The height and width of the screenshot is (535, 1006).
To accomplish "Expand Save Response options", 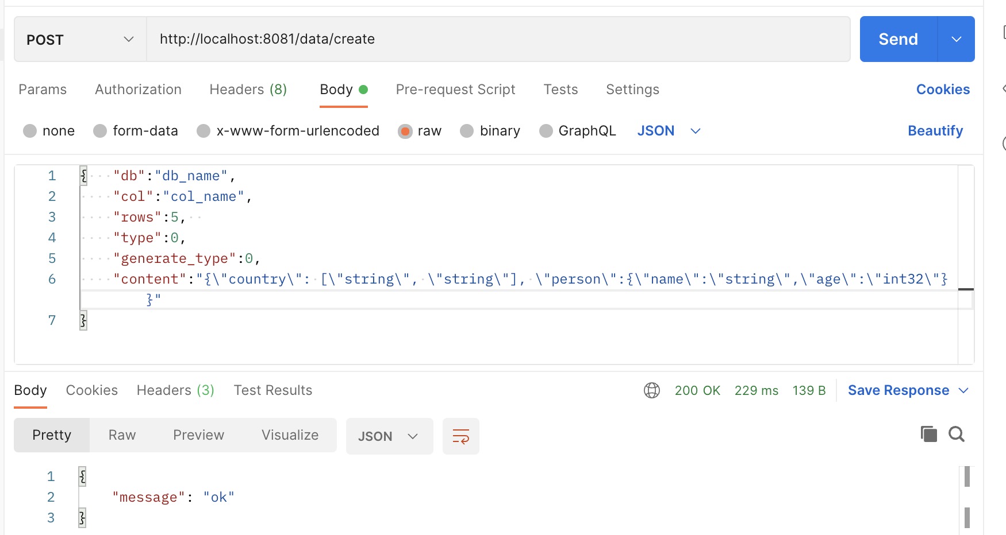I will coord(964,390).
